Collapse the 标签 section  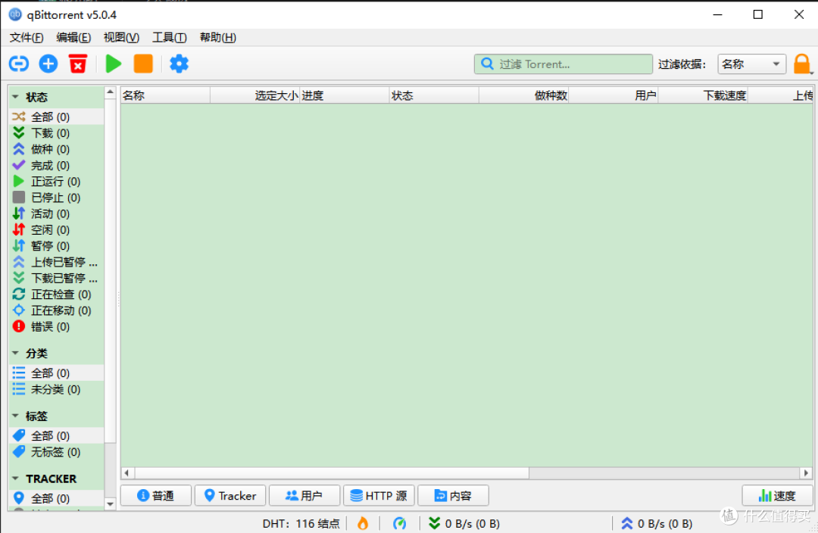[x=15, y=416]
